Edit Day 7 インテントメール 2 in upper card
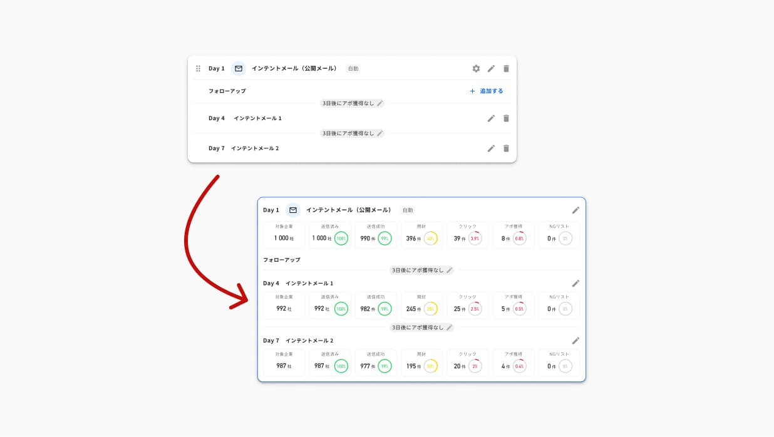Screen dimensions: 774x437 (x=491, y=148)
